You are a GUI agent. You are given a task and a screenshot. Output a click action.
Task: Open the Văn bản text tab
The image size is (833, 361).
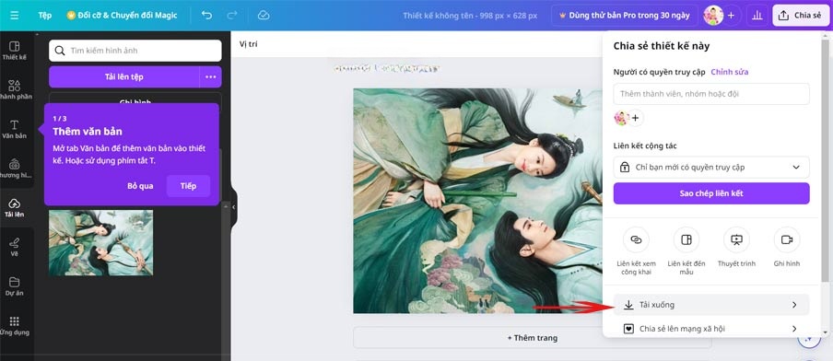tap(15, 129)
